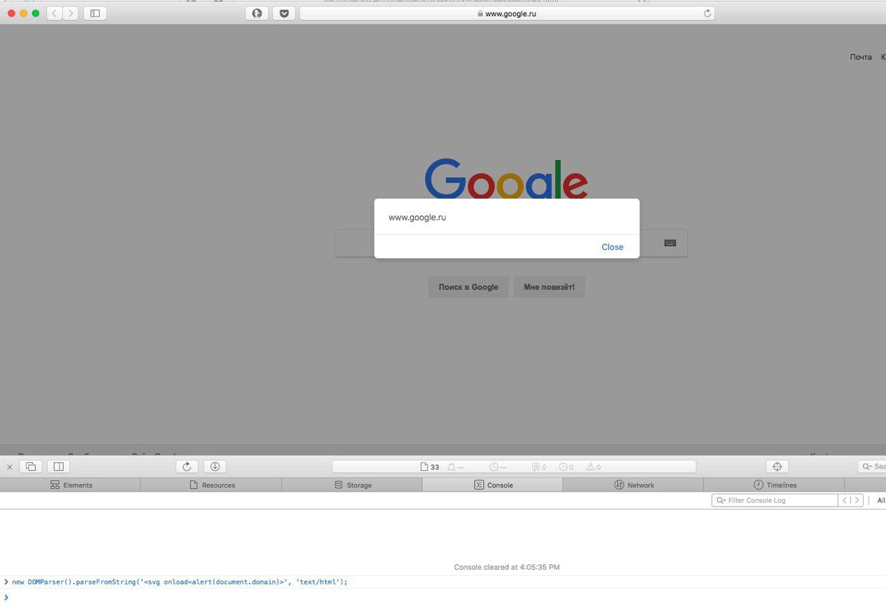Screen dimensions: 886x603
Task: Switch to the Timelines tab
Action: click(774, 485)
